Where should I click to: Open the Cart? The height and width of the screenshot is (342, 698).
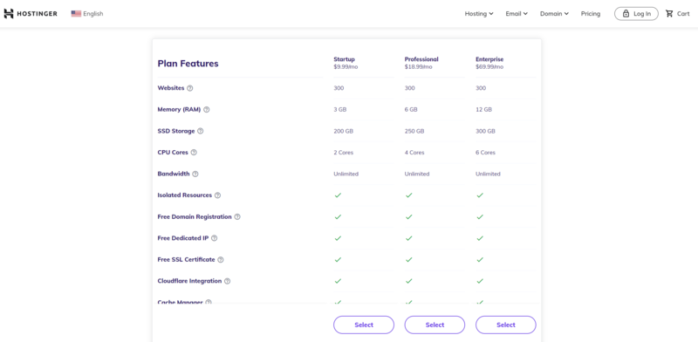click(678, 14)
